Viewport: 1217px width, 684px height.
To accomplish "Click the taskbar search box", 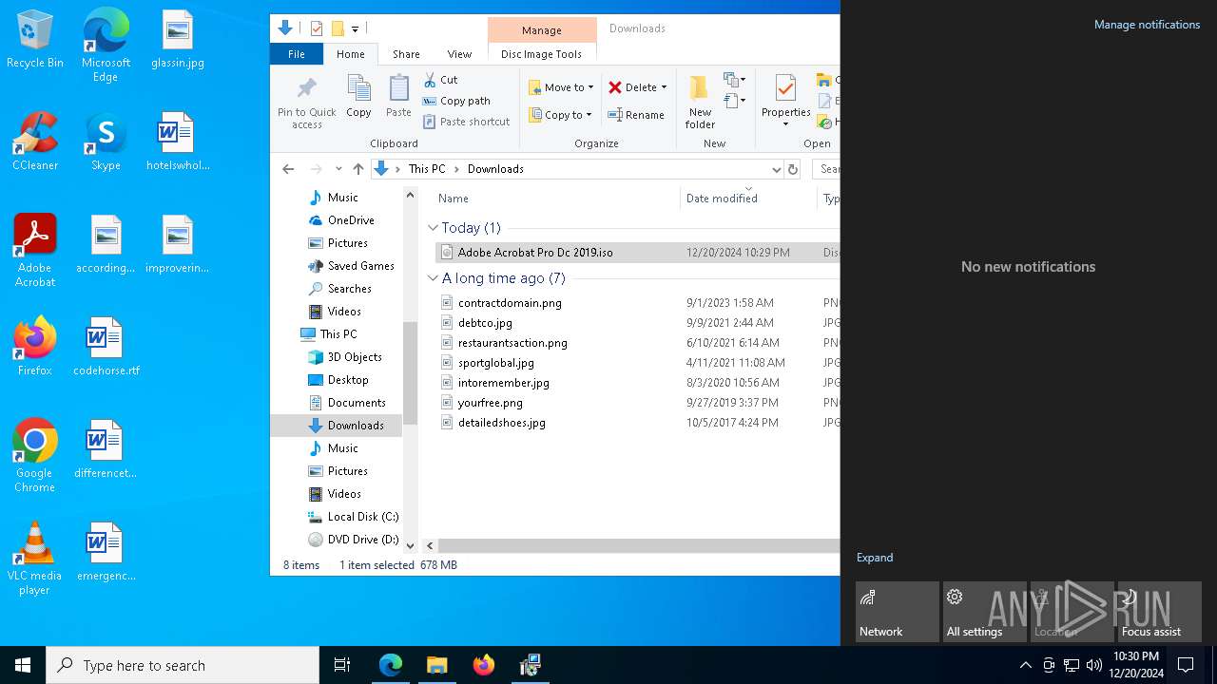I will (183, 665).
